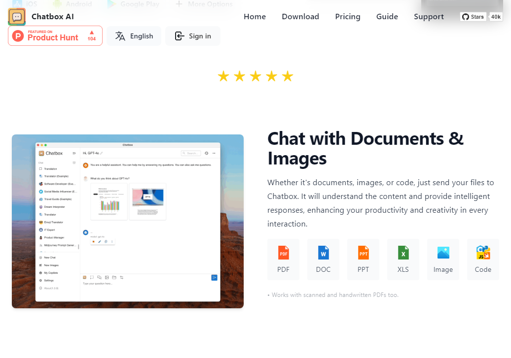Screen dimensions: 511x358
Task: Click the GitHub Stars button
Action: pyautogui.click(x=473, y=17)
